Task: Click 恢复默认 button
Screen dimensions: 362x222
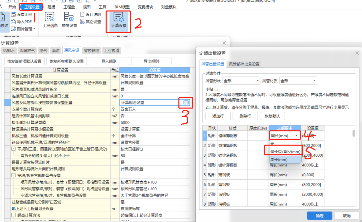Action: coord(272,116)
